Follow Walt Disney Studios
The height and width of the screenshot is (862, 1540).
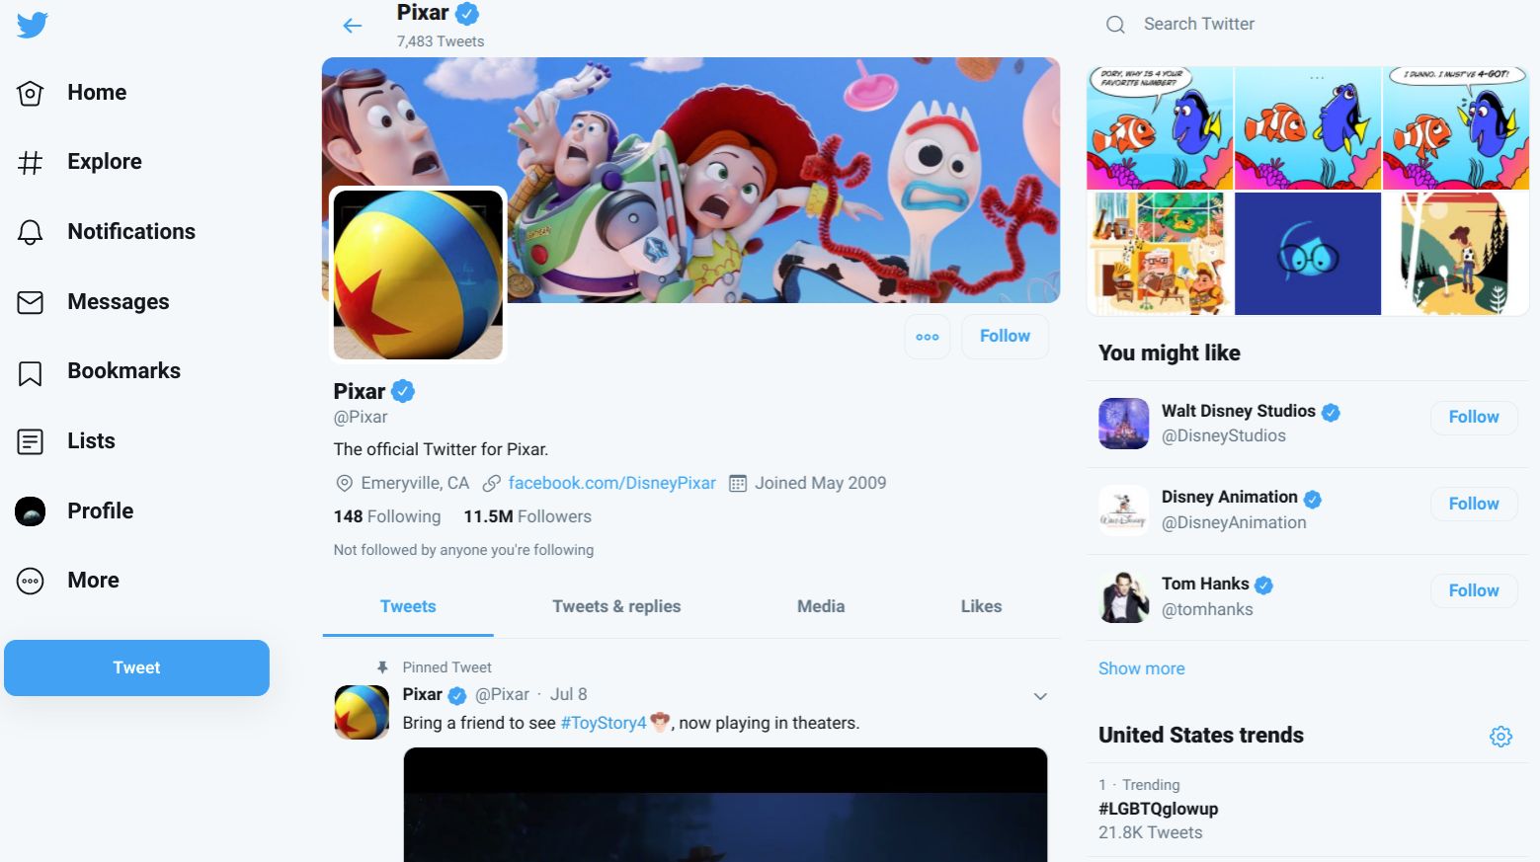[x=1474, y=418]
